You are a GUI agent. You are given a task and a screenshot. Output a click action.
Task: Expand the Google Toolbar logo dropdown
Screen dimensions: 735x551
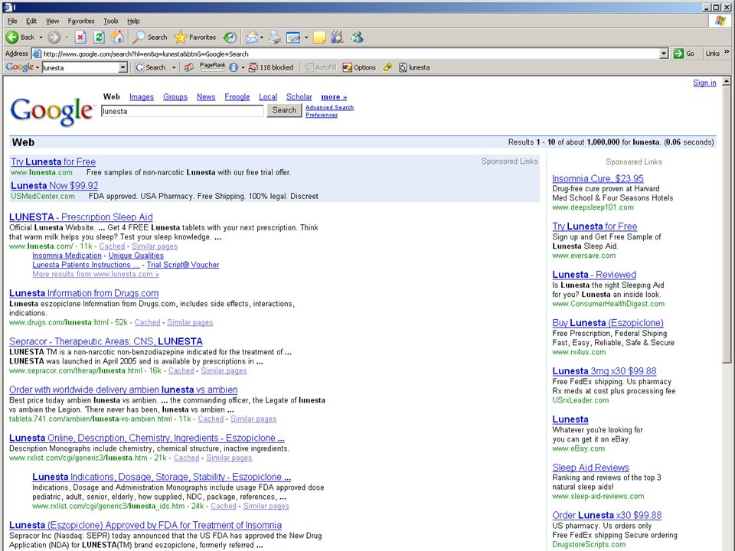[x=37, y=67]
